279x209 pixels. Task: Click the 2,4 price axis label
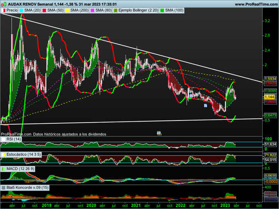(267, 50)
